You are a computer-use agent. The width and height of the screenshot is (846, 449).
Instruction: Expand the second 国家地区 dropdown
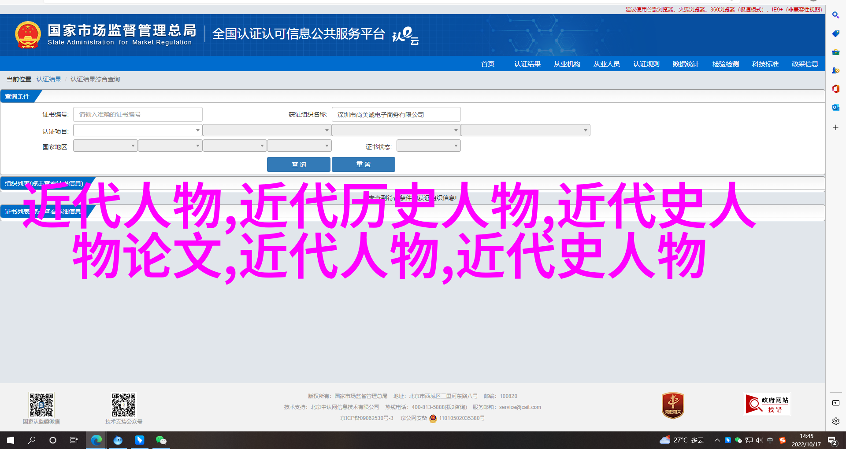170,146
